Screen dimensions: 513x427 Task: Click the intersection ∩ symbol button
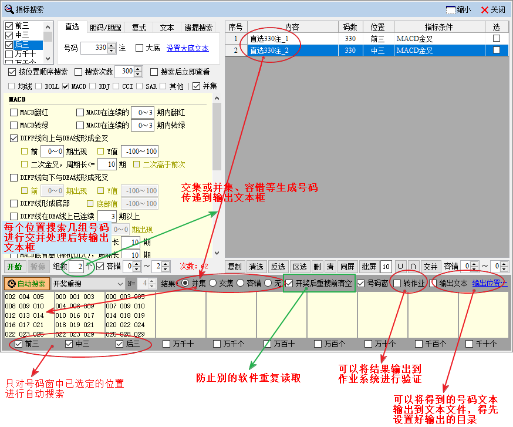[413, 267]
